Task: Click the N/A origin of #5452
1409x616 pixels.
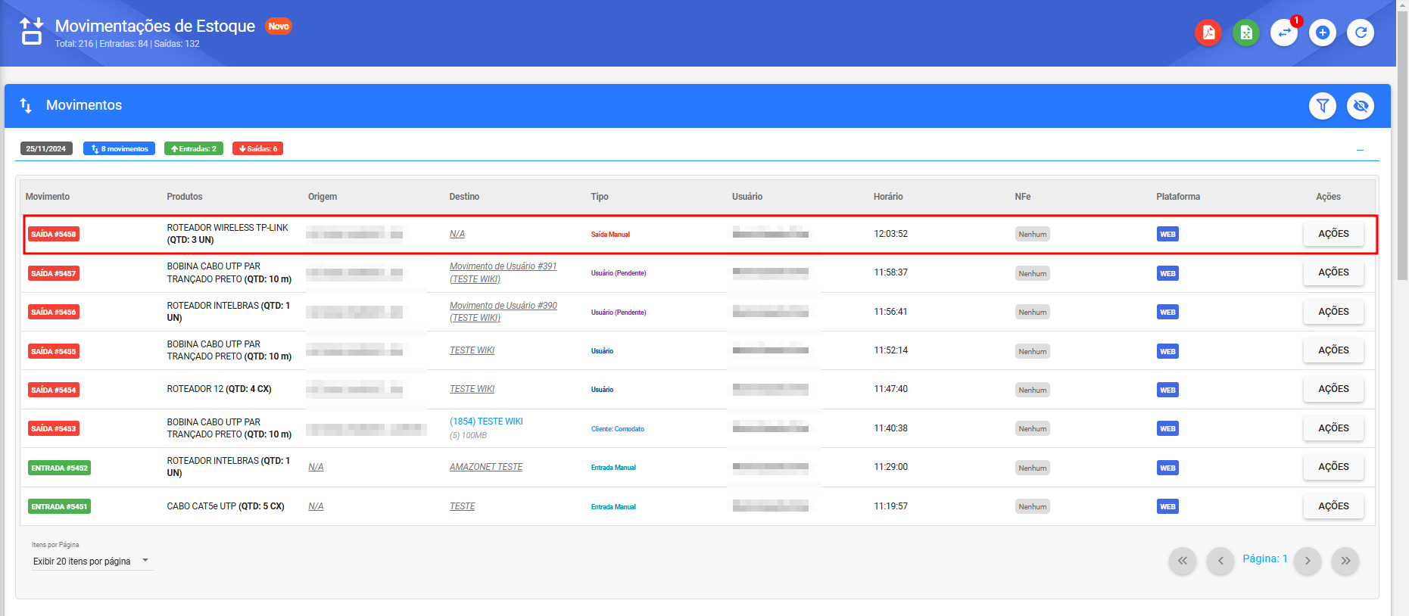Action: click(316, 467)
